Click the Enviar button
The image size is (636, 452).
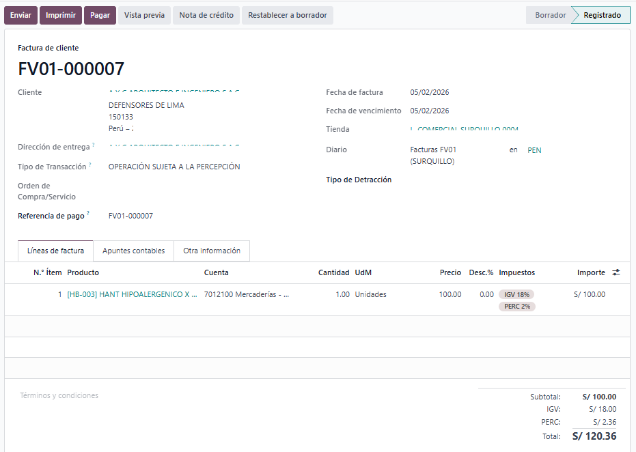pos(20,15)
